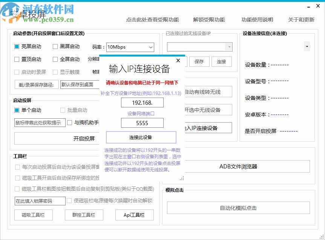Click the 连接此设备 button in the dialog
325x240 pixels.
[x=142, y=137]
